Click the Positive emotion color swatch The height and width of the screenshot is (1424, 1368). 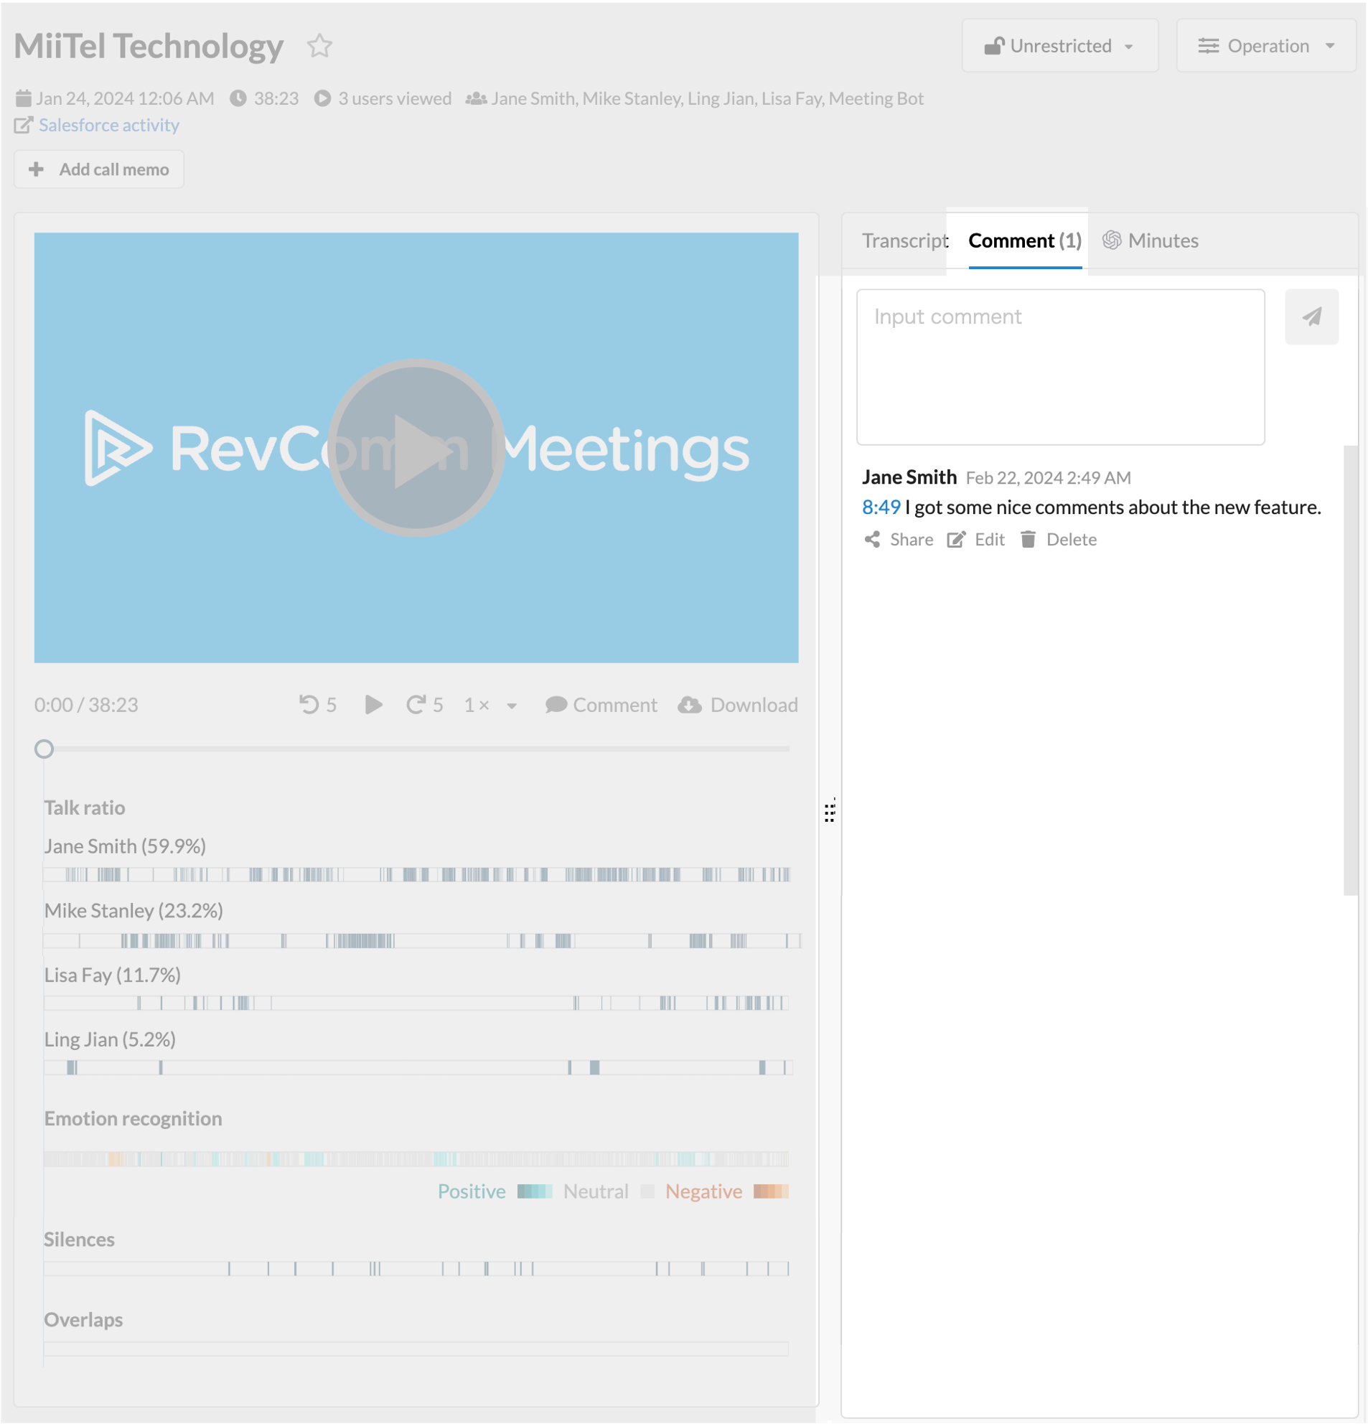(x=535, y=1191)
